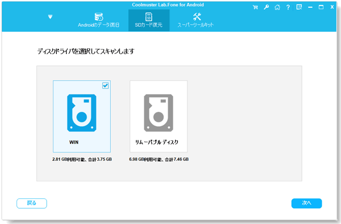Image resolution: width=341 pixels, height=224 pixels.
Task: Expand the dropdown triangle in header
Action: click(x=50, y=16)
